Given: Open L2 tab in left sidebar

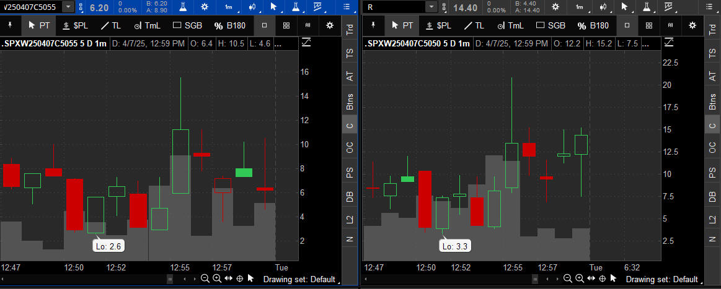Looking at the screenshot, I should click(x=350, y=219).
